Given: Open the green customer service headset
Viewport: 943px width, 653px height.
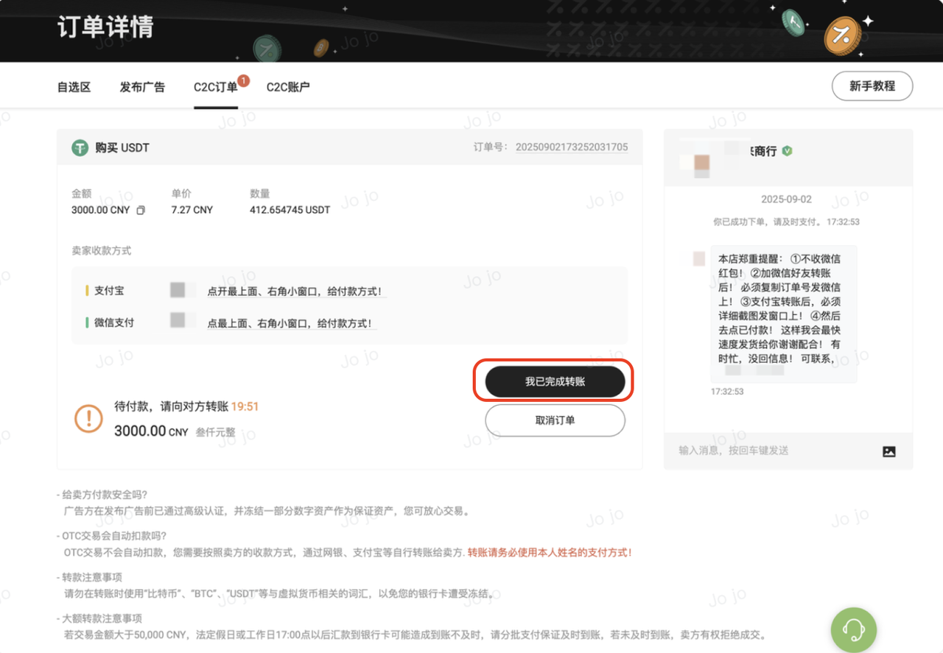Looking at the screenshot, I should click(853, 629).
